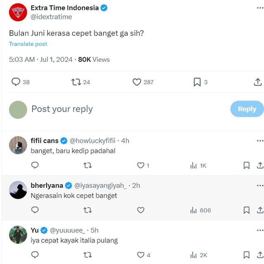Viewport: 264px width, 264px height.
Task: Bookmark the main Extra Time Indonesia post
Action: pos(197,82)
